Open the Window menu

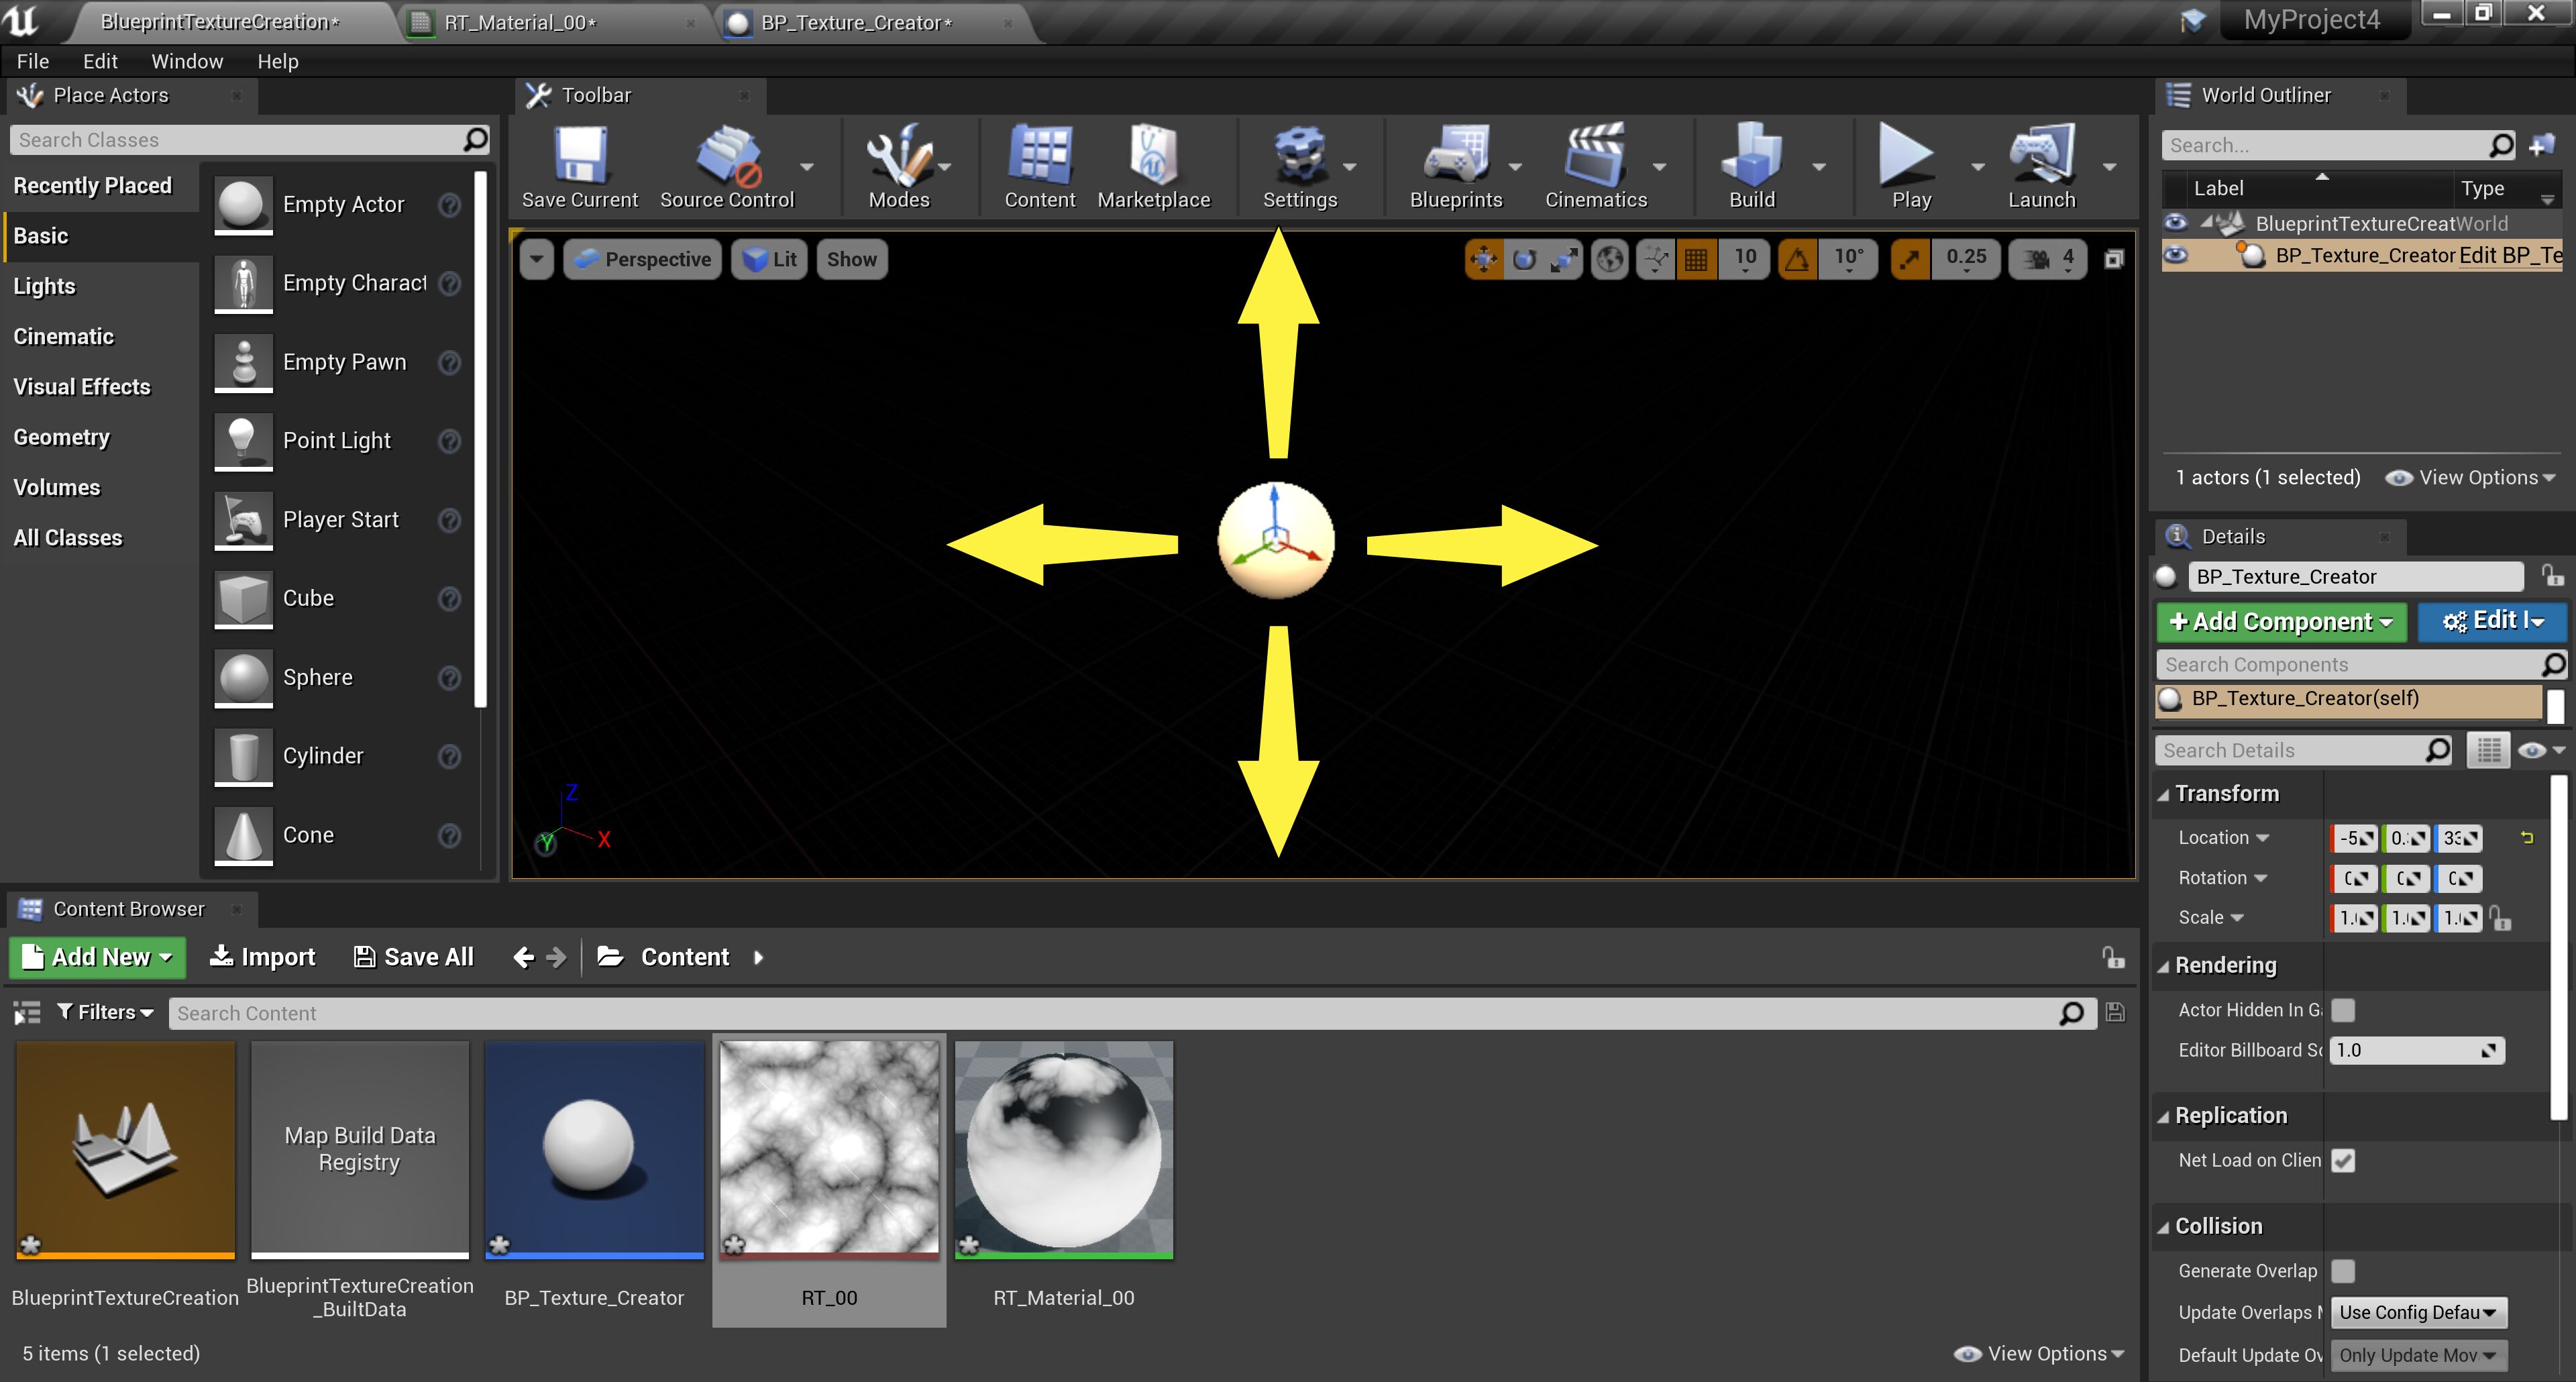pyautogui.click(x=187, y=61)
